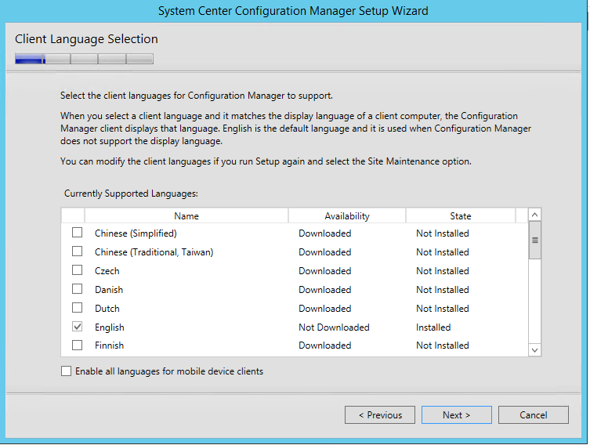Click Dutch's Downloaded availability cell
This screenshot has height=445, width=590.
[x=324, y=309]
